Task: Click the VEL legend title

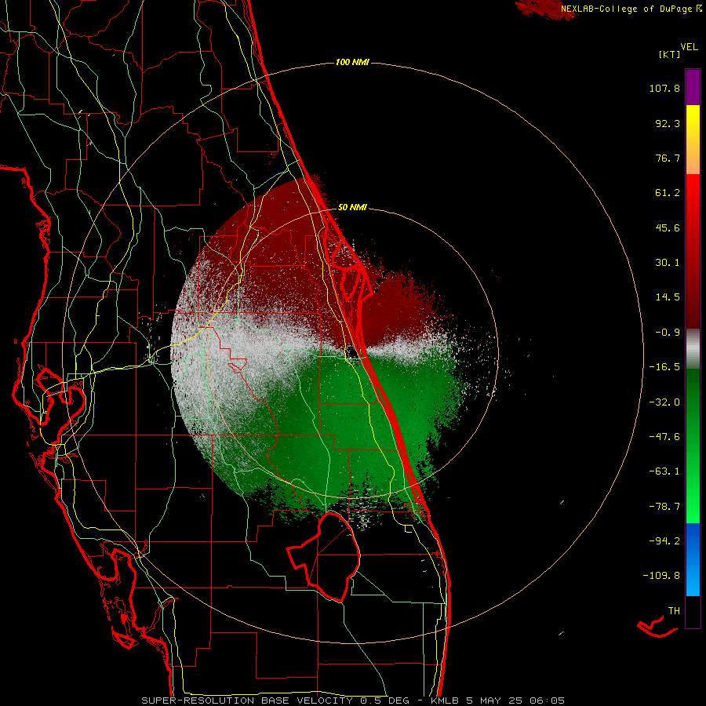Action: point(689,46)
